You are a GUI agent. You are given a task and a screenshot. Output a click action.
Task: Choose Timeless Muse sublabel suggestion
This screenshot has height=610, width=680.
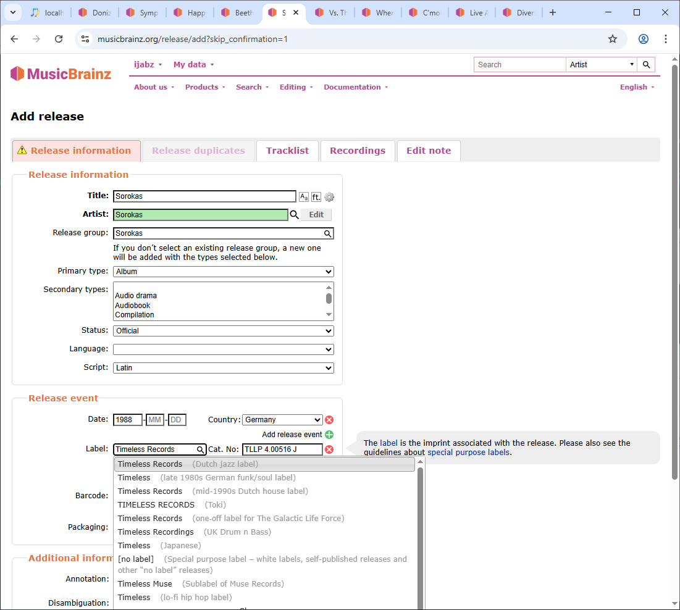pos(264,584)
